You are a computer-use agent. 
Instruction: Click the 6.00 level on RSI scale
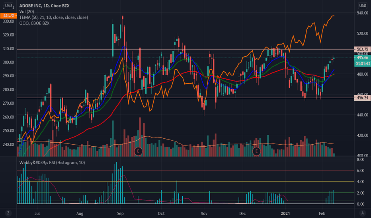(x=361, y=170)
